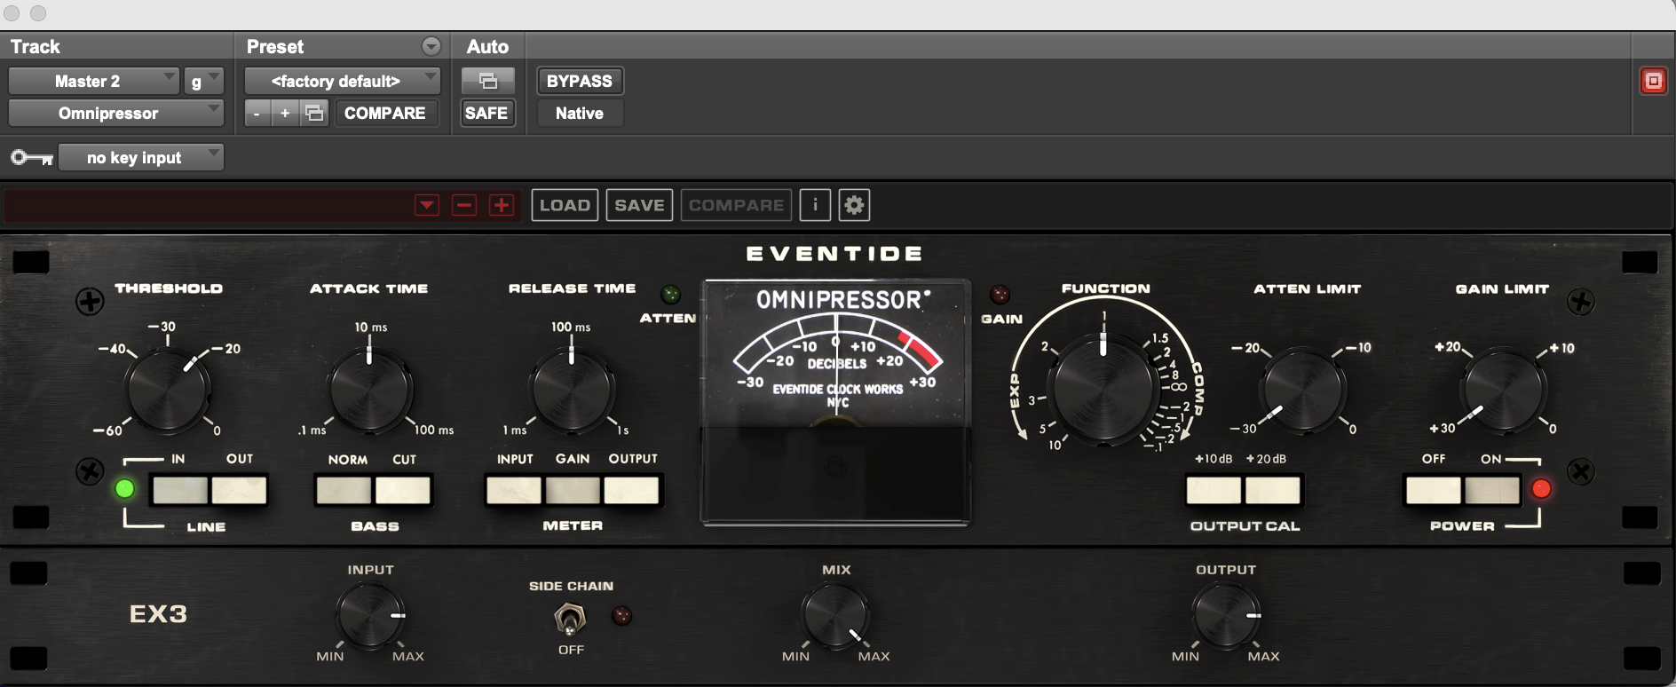Image resolution: width=1676 pixels, height=687 pixels.
Task: Click the ATTEN indicator LED
Action: [x=671, y=294]
